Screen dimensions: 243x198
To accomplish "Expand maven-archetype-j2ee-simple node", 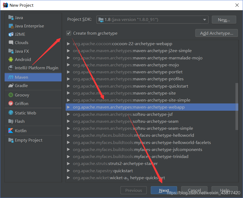I will pyautogui.click(x=68, y=51).
